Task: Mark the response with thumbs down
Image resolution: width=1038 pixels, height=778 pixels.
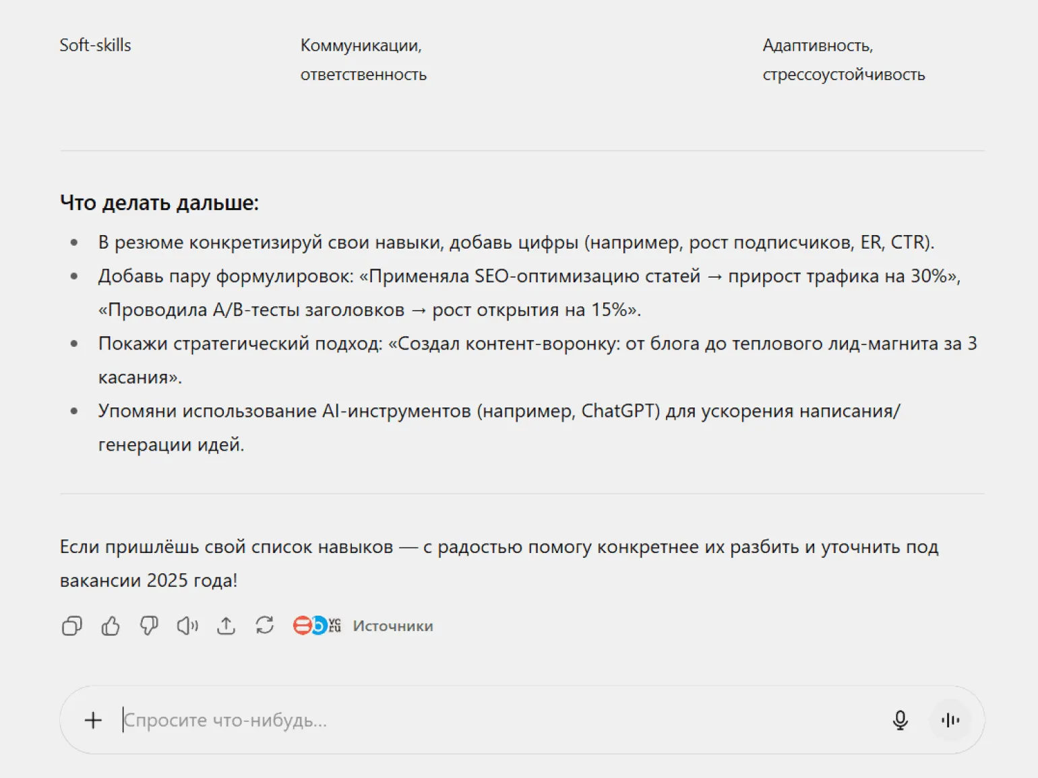Action: (149, 626)
